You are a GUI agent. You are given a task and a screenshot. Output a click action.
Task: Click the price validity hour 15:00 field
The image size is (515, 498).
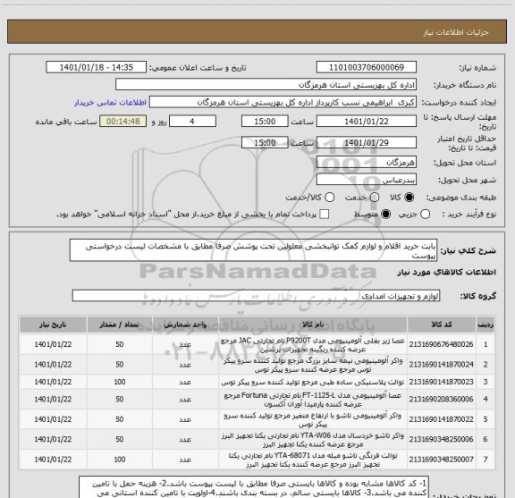point(265,142)
